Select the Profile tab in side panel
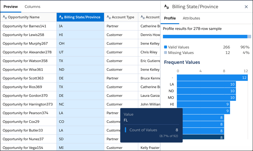Screen dimensions: 253x151 point(170,18)
